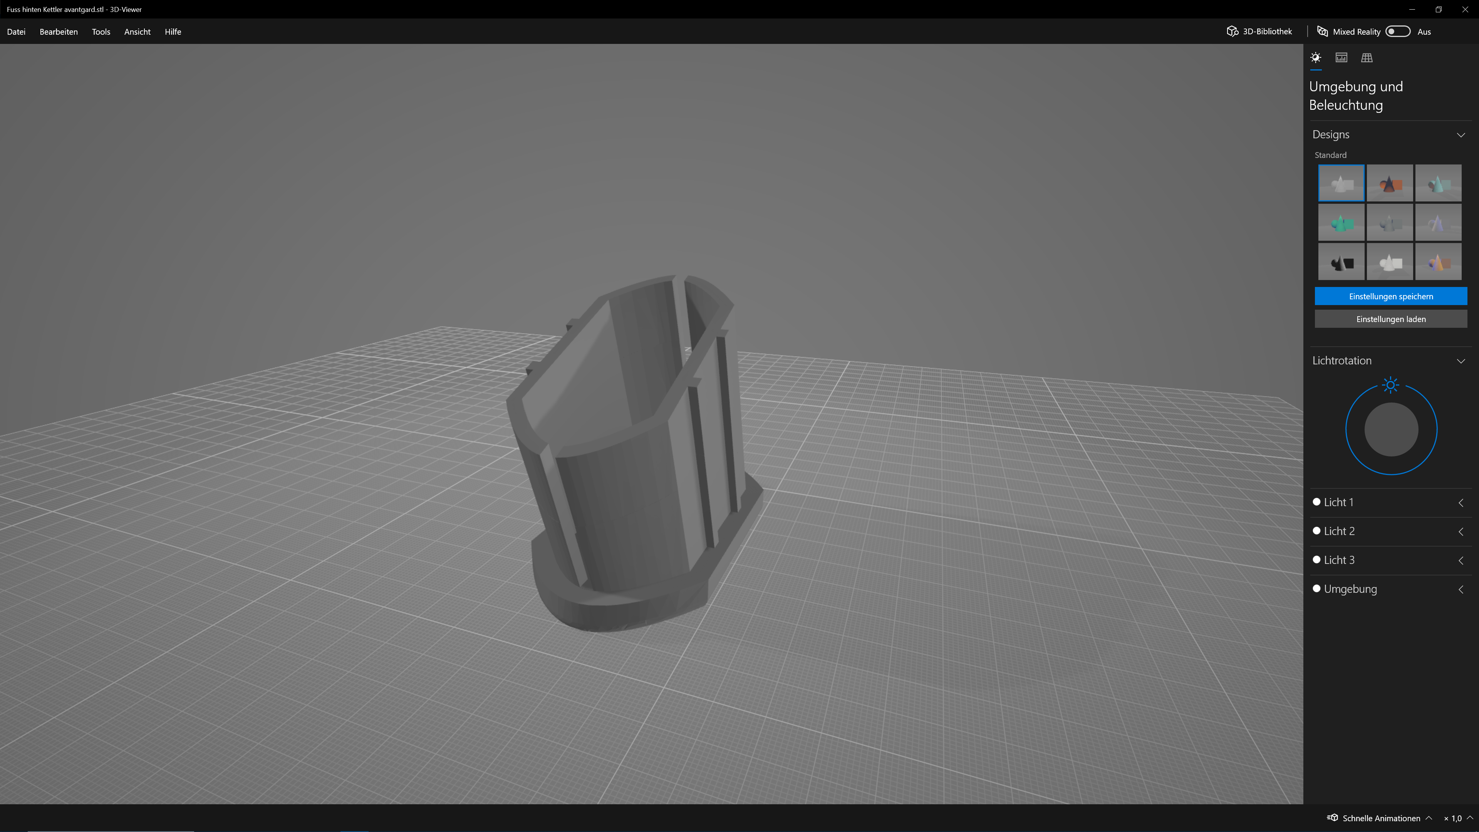Open the Hilfe menu
The image size is (1479, 832).
click(173, 32)
